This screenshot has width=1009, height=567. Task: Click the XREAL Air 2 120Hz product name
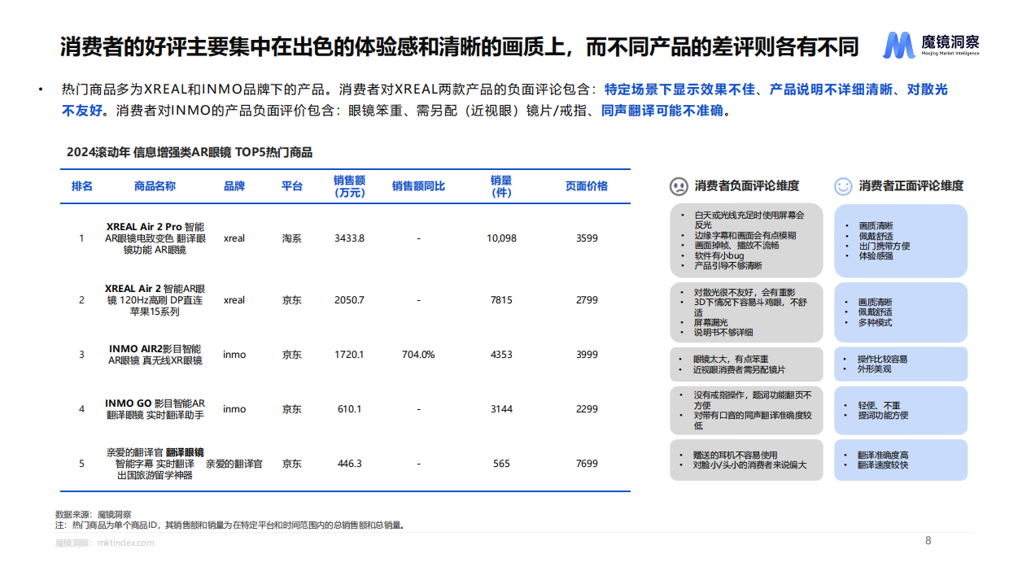(155, 300)
